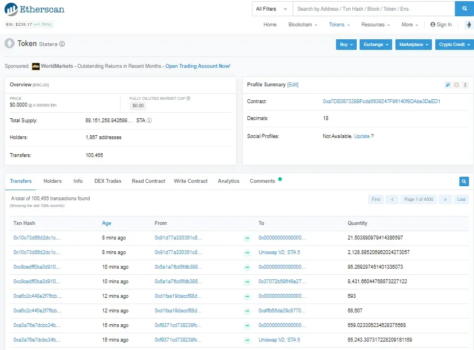Switch to the Holders tab
The width and height of the screenshot is (474, 350).
pyautogui.click(x=52, y=181)
